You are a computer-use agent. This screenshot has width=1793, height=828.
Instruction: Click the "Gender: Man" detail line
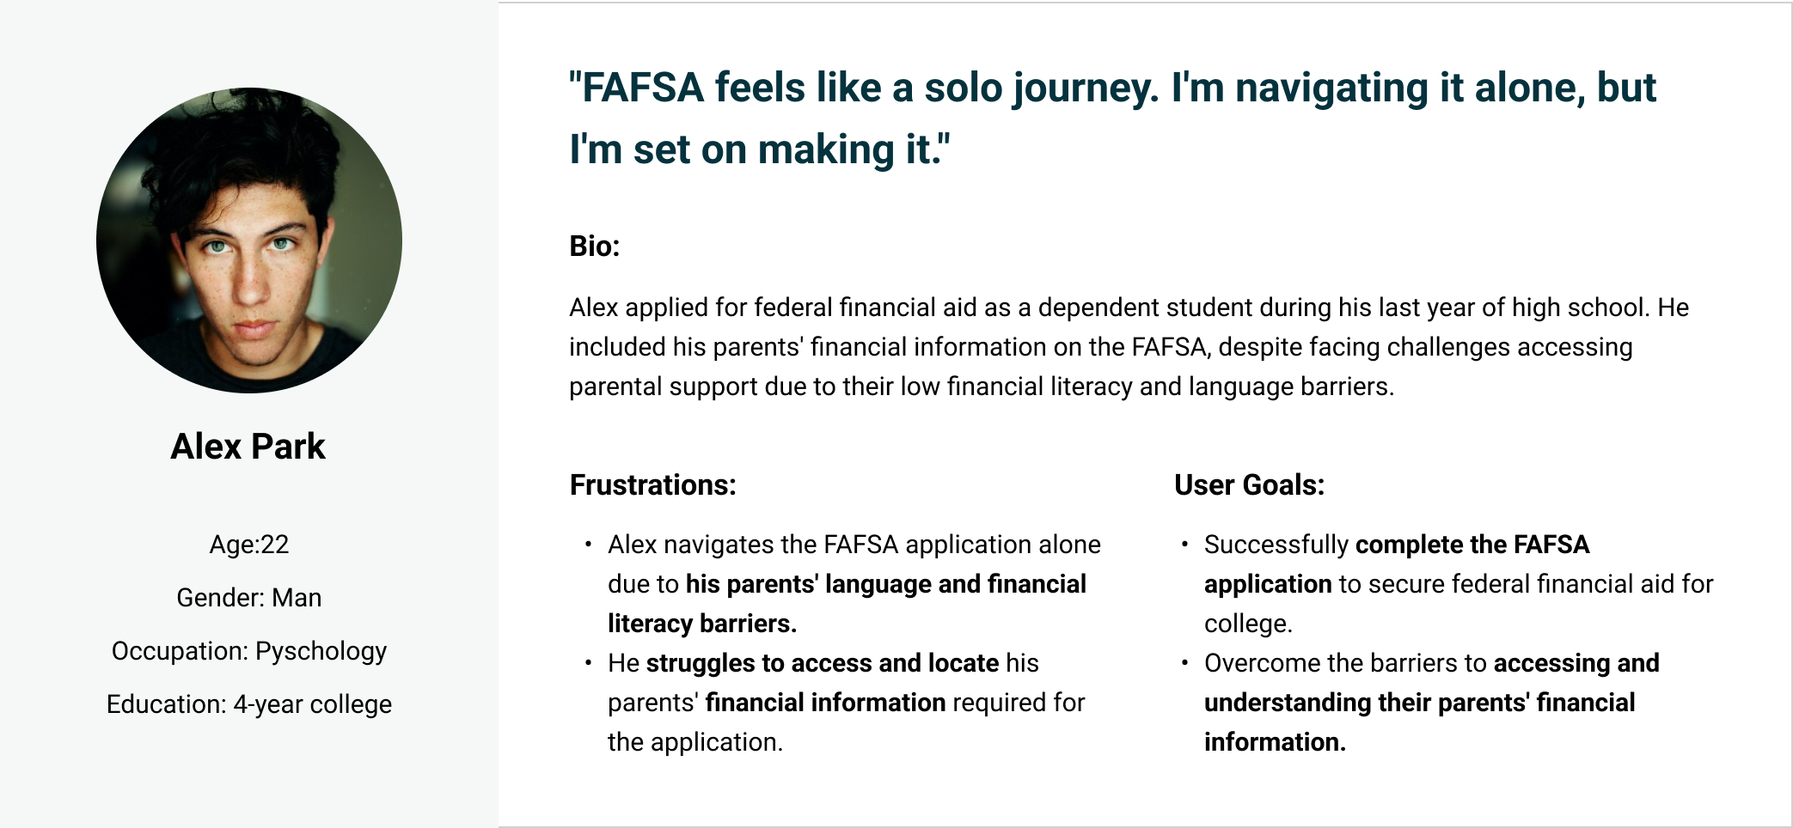[x=249, y=598]
